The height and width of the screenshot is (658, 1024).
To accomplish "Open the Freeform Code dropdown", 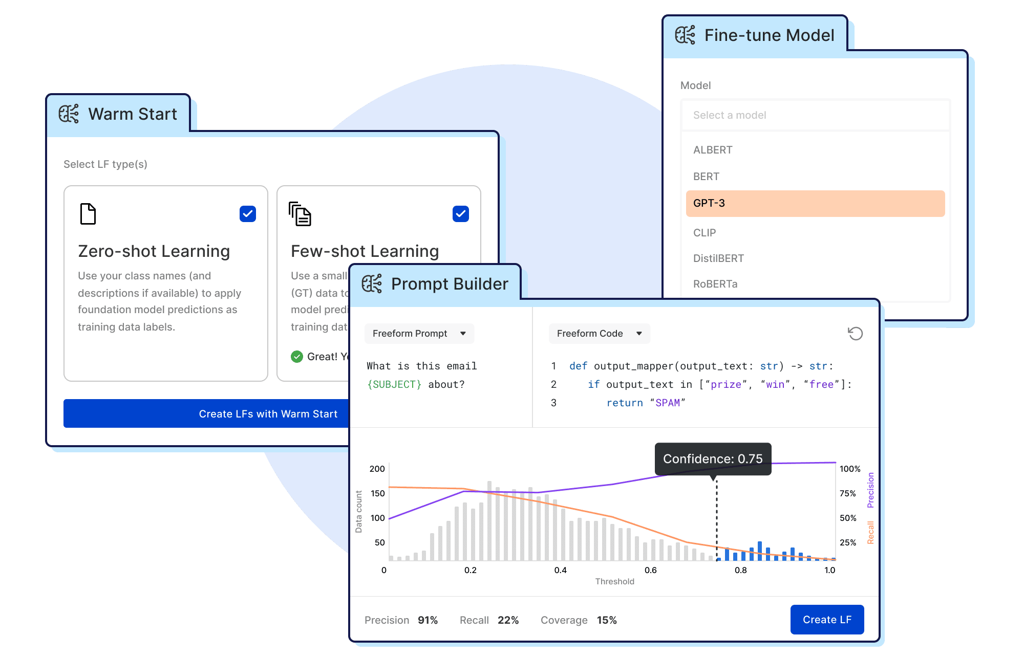I will pyautogui.click(x=599, y=334).
